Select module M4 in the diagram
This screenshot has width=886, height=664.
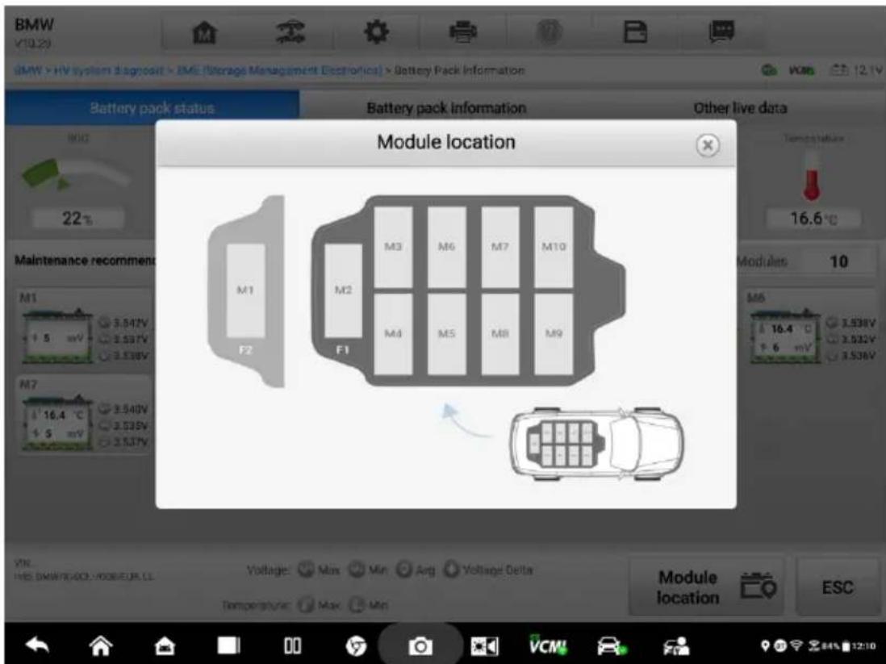(x=393, y=333)
